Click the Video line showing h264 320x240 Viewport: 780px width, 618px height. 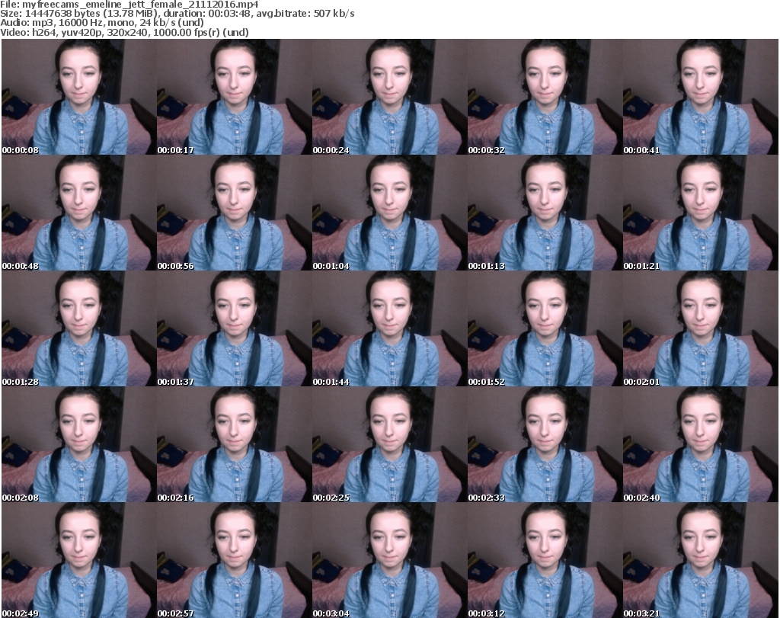point(124,32)
